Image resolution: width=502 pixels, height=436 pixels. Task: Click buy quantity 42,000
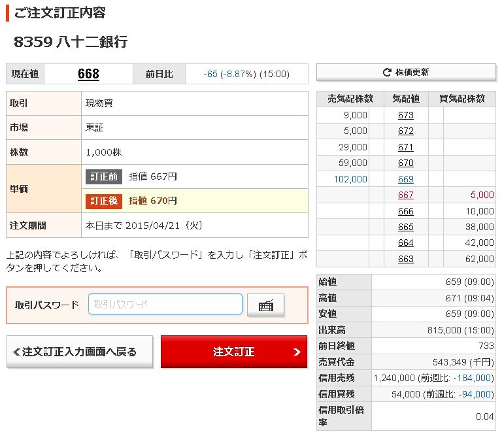click(x=480, y=243)
